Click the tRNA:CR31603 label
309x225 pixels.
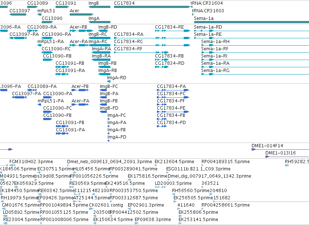click(x=208, y=10)
